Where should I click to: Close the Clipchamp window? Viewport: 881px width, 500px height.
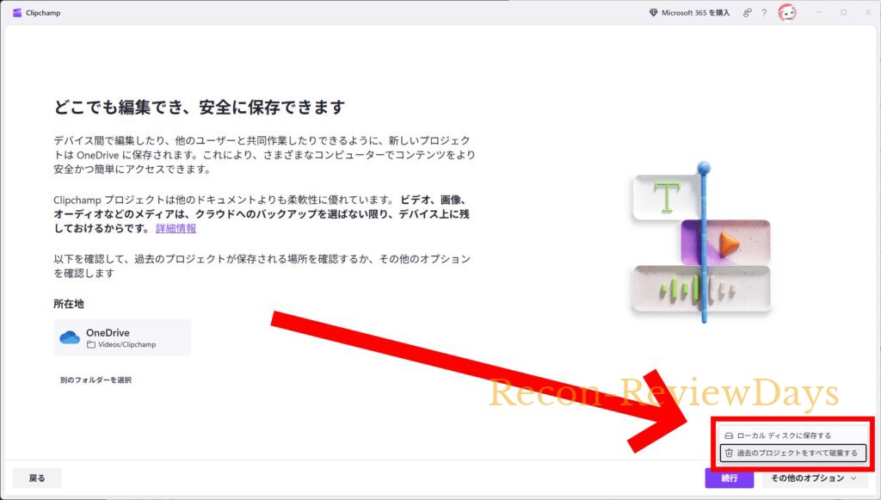pyautogui.click(x=867, y=12)
